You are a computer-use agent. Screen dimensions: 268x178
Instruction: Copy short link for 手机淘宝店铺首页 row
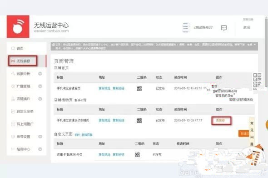[119, 88]
